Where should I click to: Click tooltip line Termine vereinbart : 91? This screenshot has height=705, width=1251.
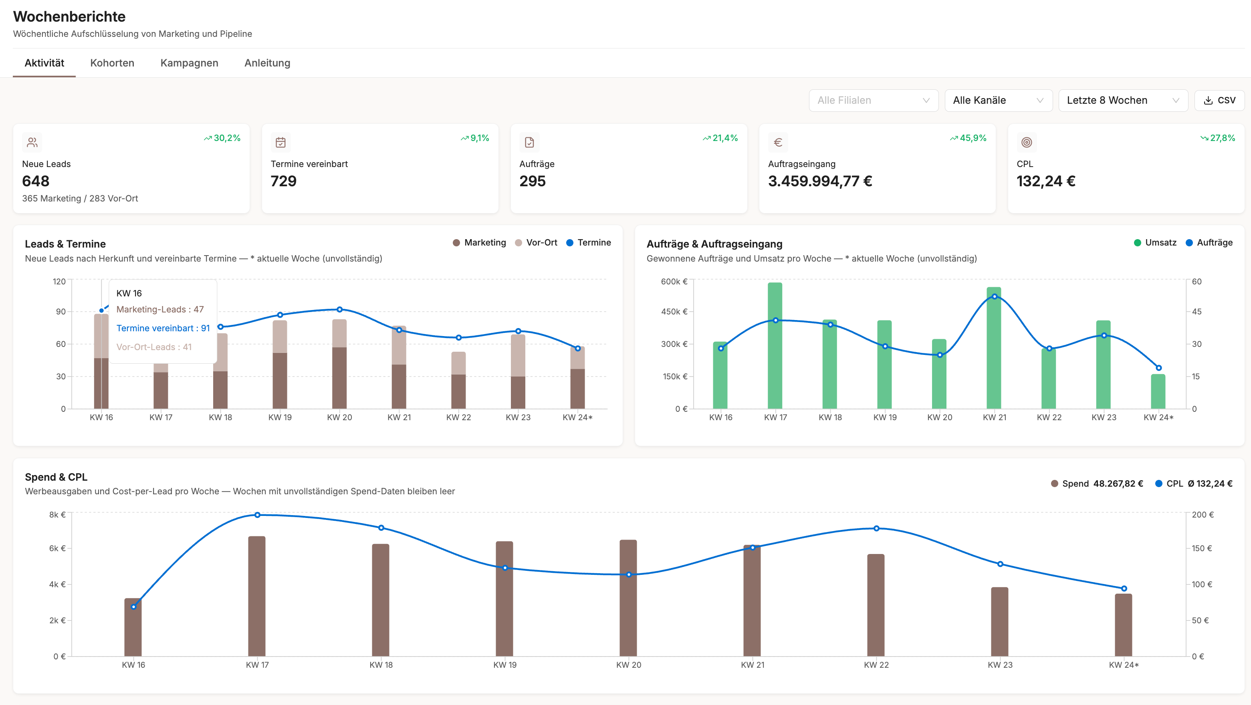tap(163, 328)
